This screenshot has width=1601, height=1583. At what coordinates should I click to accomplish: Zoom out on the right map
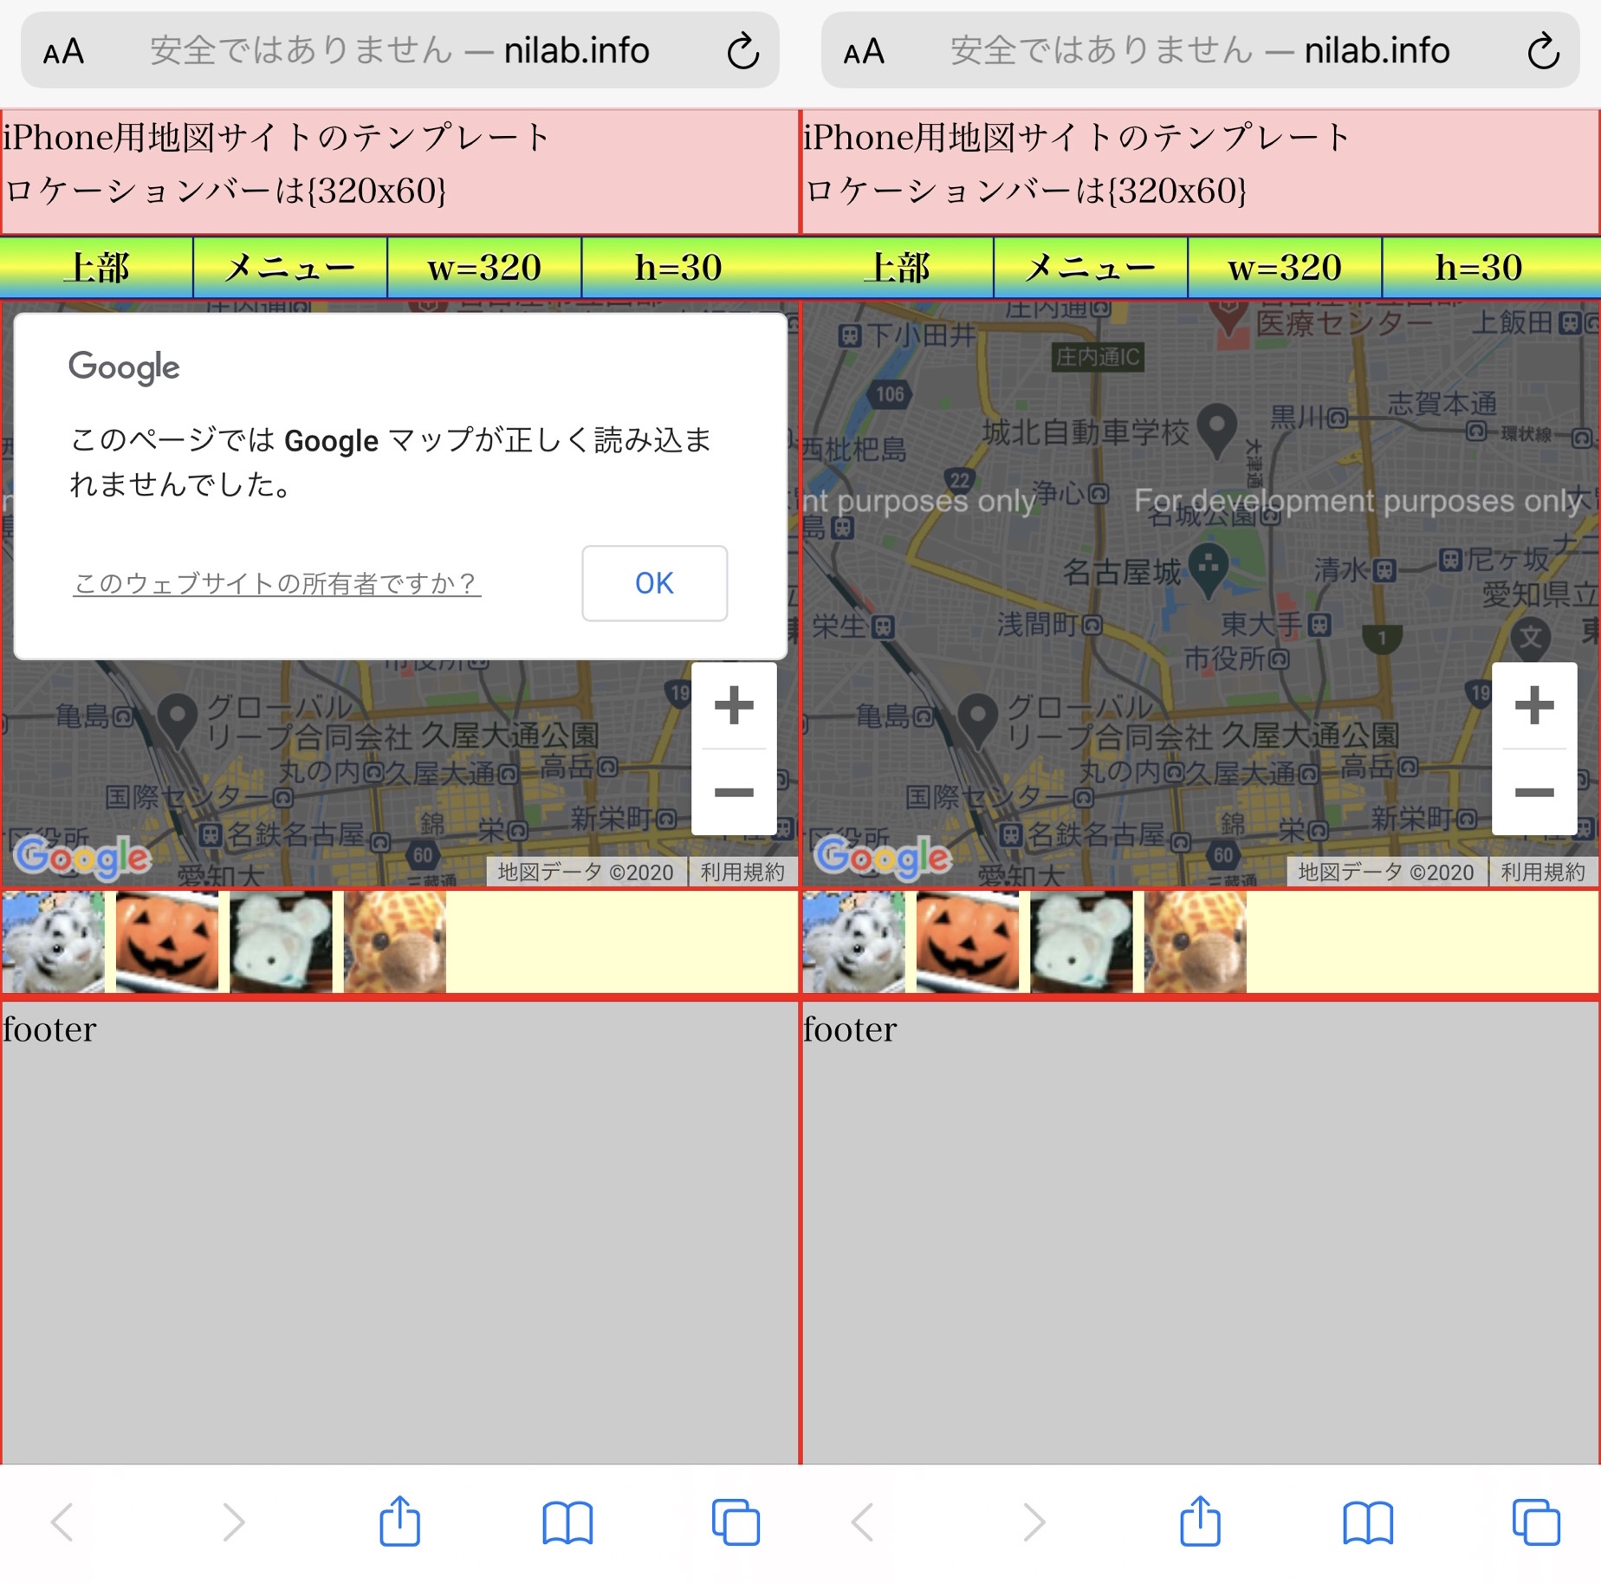pyautogui.click(x=1534, y=792)
